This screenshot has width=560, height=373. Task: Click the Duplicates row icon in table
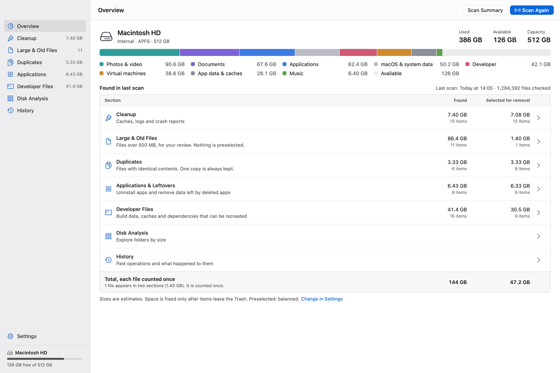coord(108,165)
